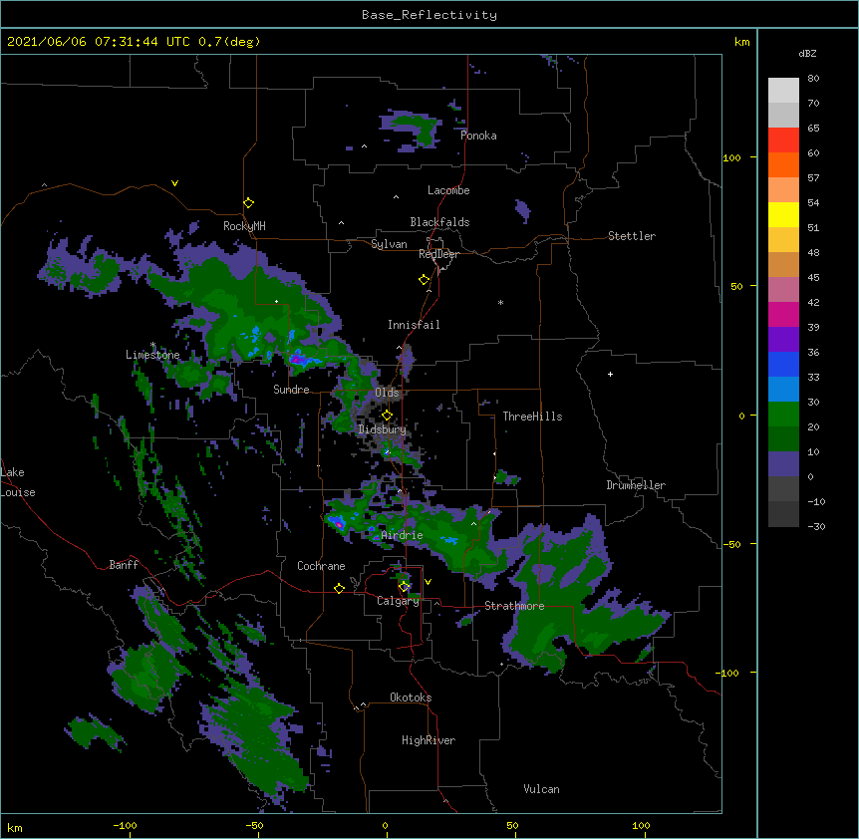Click the HighRiver label
Image resolution: width=859 pixels, height=839 pixels.
coord(429,740)
